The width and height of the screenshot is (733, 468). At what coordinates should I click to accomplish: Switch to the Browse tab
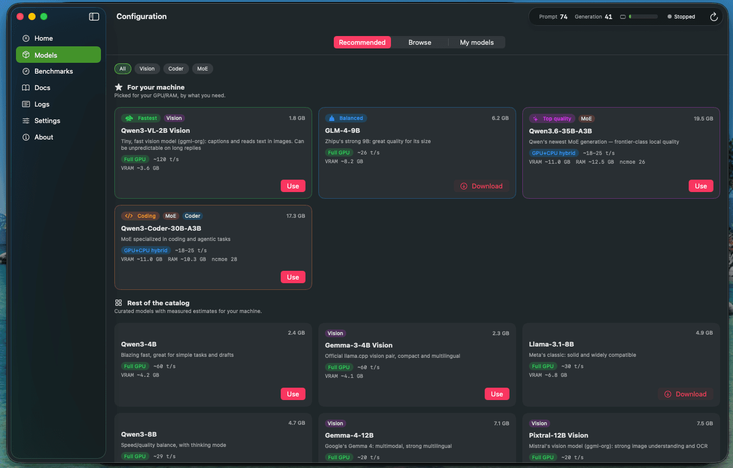(420, 42)
